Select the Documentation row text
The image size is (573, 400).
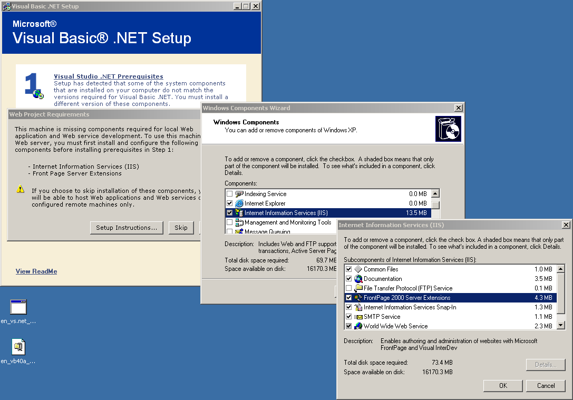pyautogui.click(x=383, y=279)
